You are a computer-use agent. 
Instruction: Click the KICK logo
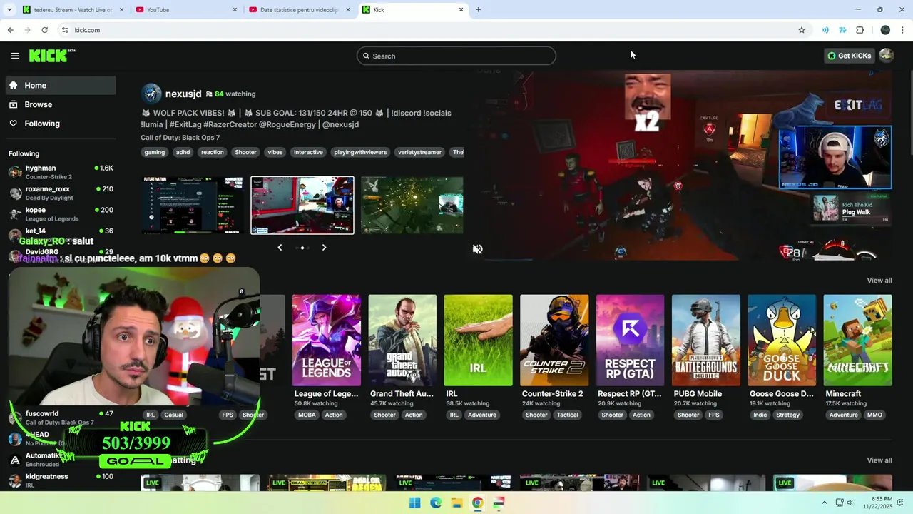pos(51,56)
